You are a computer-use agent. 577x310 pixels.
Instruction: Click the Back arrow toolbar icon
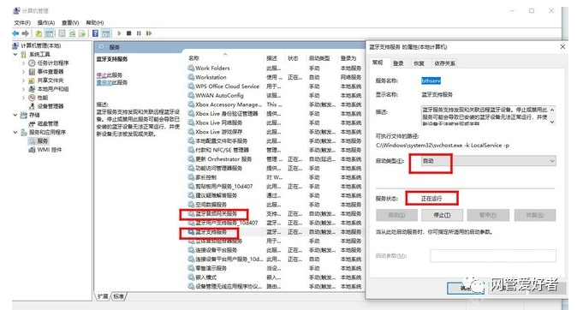click(x=15, y=33)
